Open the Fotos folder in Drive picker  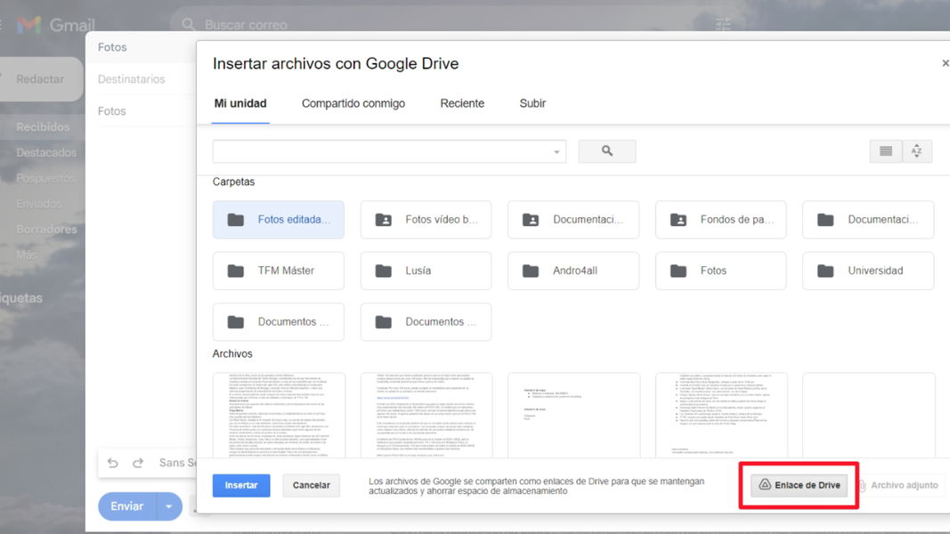(721, 271)
